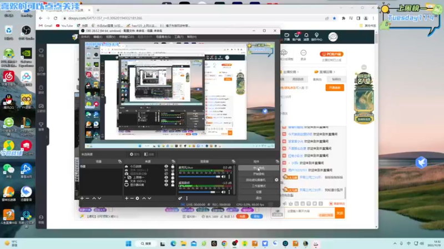Click 启动虚拟摄像机 button in OBS
The height and width of the screenshot is (249, 444).
point(256,180)
